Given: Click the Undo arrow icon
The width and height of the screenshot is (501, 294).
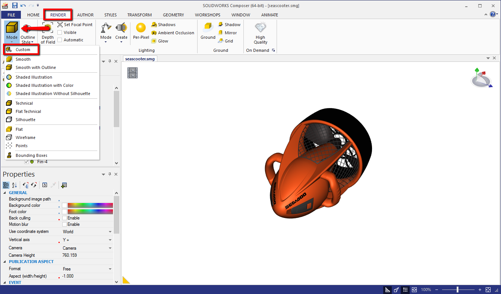Looking at the screenshot, I should coord(23,5).
